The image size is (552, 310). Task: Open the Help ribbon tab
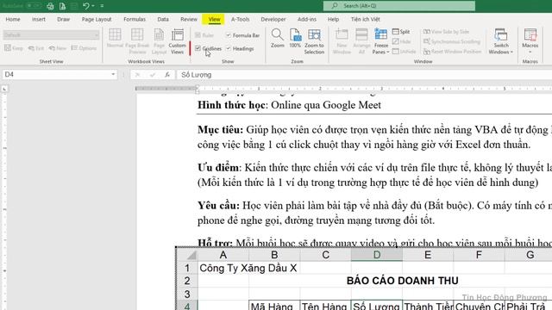(x=333, y=19)
